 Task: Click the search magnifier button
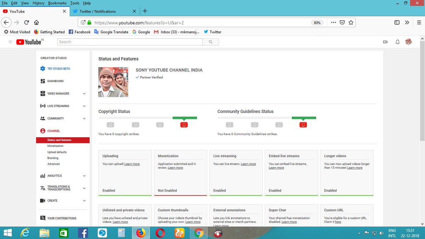[x=210, y=42]
